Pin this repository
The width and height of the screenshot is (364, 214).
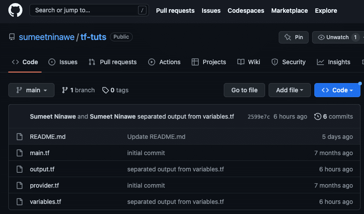294,37
